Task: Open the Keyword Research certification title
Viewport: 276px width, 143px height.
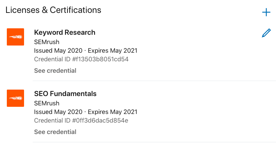Action: coord(65,33)
